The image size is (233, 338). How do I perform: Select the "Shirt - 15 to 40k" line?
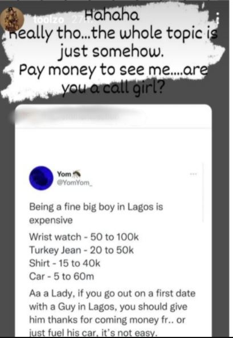(65, 263)
